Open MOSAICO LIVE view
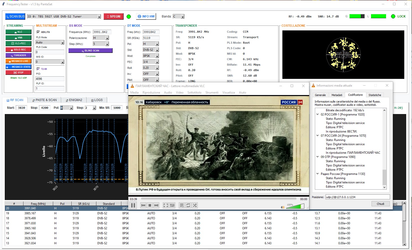 [x=18, y=61]
